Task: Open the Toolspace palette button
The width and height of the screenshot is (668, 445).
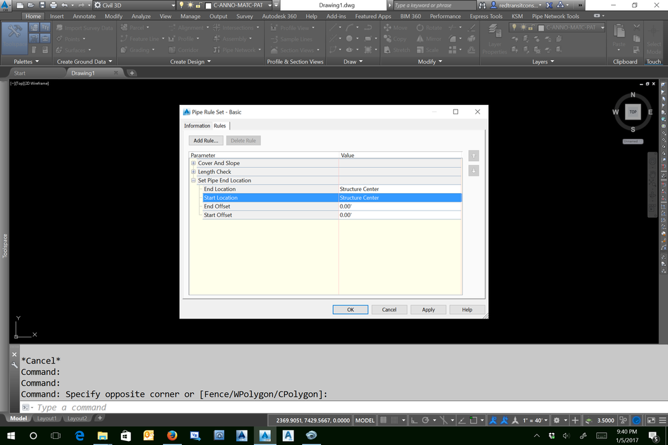Action: coord(15,37)
